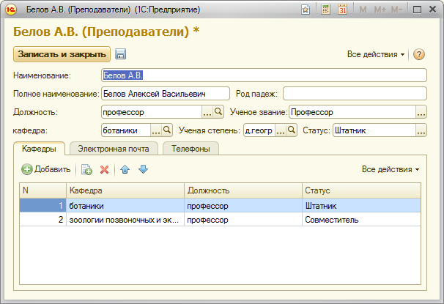Maximize the Белов А.В. window
Image resolution: width=444 pixels, height=304 pixels.
tap(417, 10)
